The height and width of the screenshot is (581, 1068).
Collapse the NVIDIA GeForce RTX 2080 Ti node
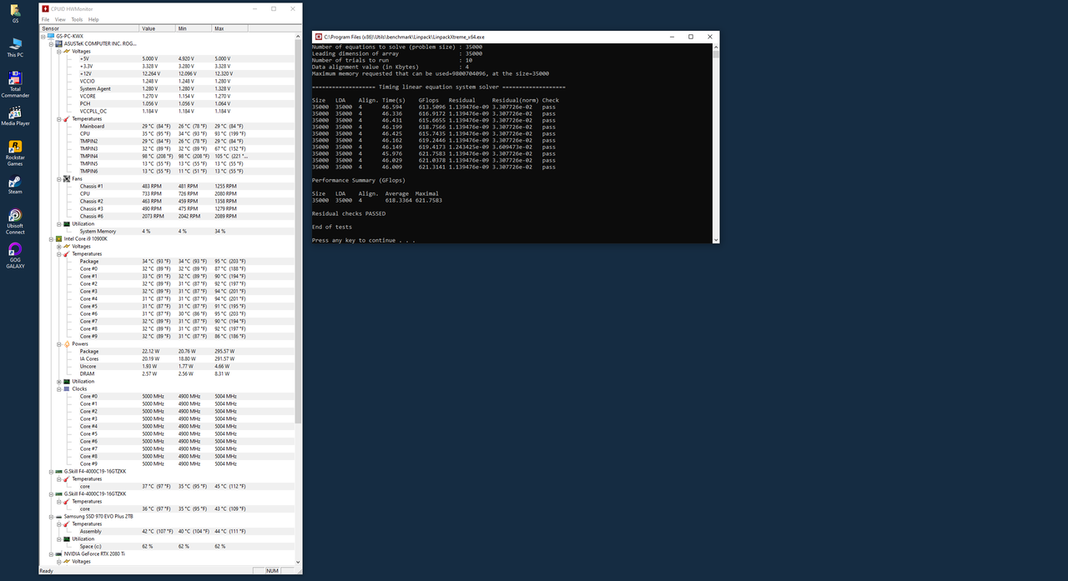[51, 553]
